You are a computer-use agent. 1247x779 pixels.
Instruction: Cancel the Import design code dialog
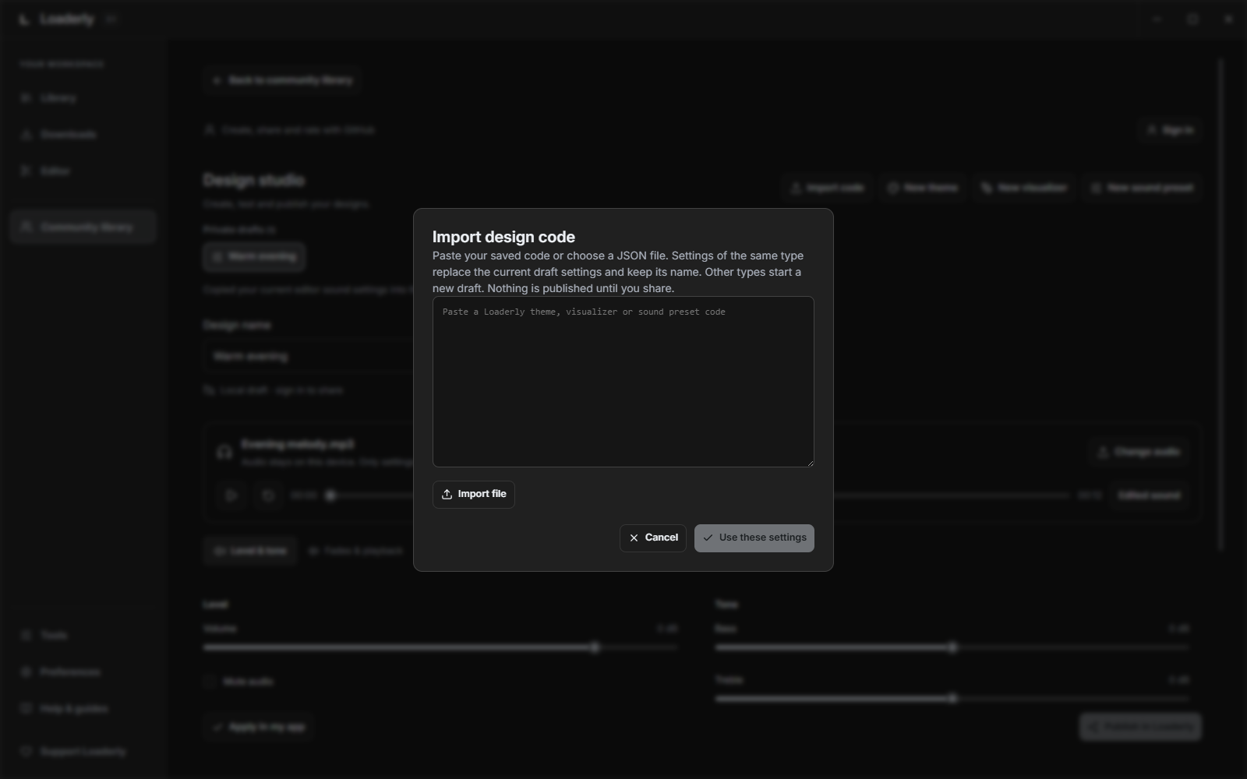(x=652, y=538)
